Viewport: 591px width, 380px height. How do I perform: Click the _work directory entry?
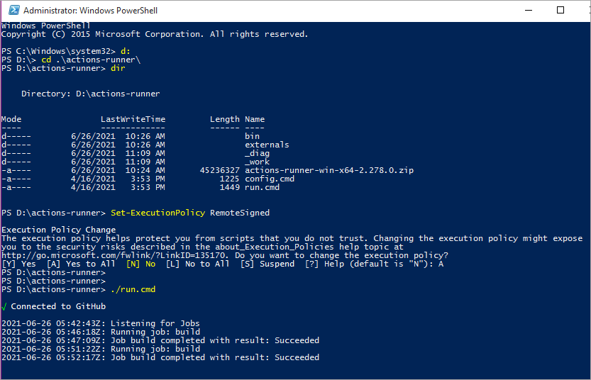[257, 162]
